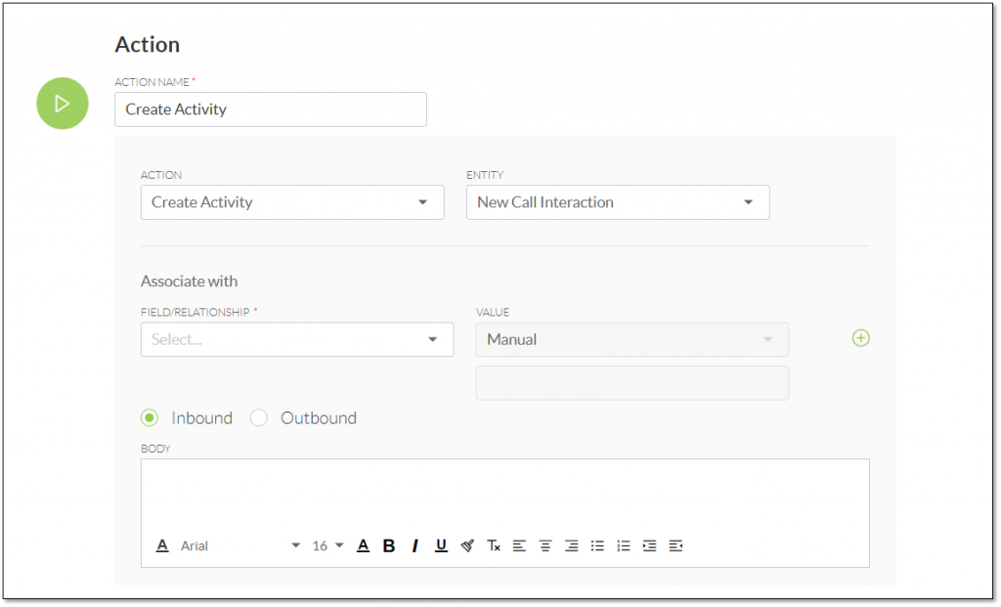1001x607 pixels.
Task: Click the green play action icon
Action: tap(62, 103)
